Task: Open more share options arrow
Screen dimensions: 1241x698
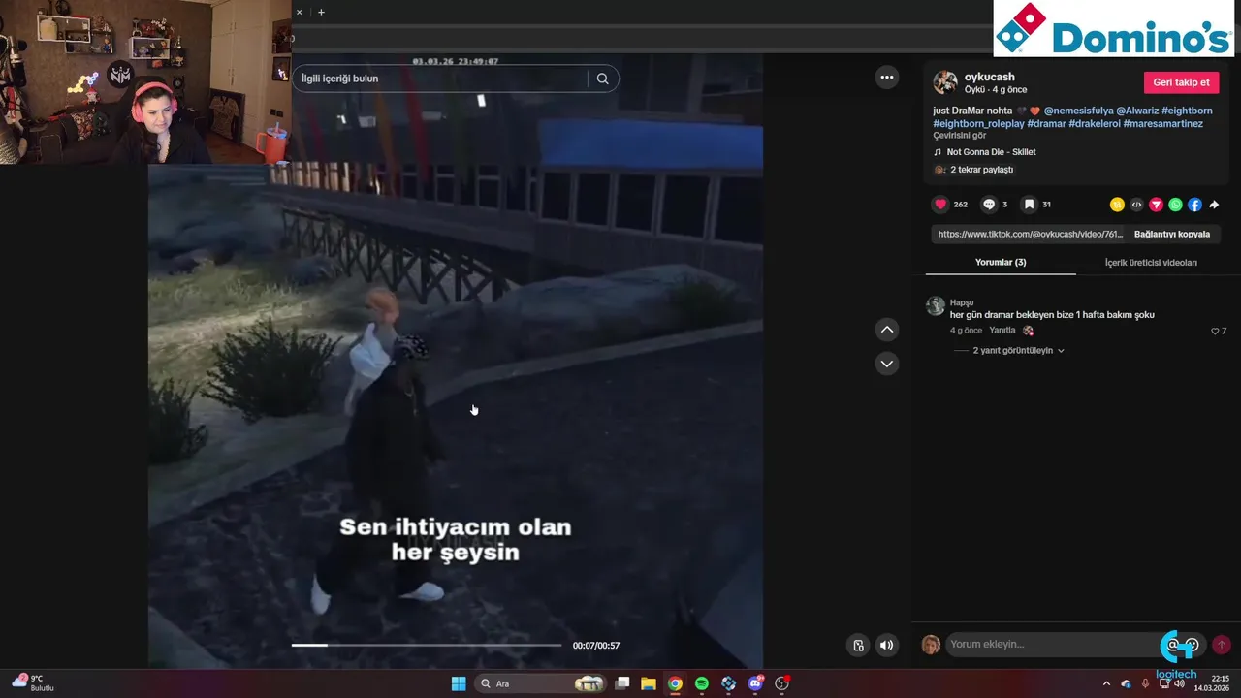Action: point(1214,205)
